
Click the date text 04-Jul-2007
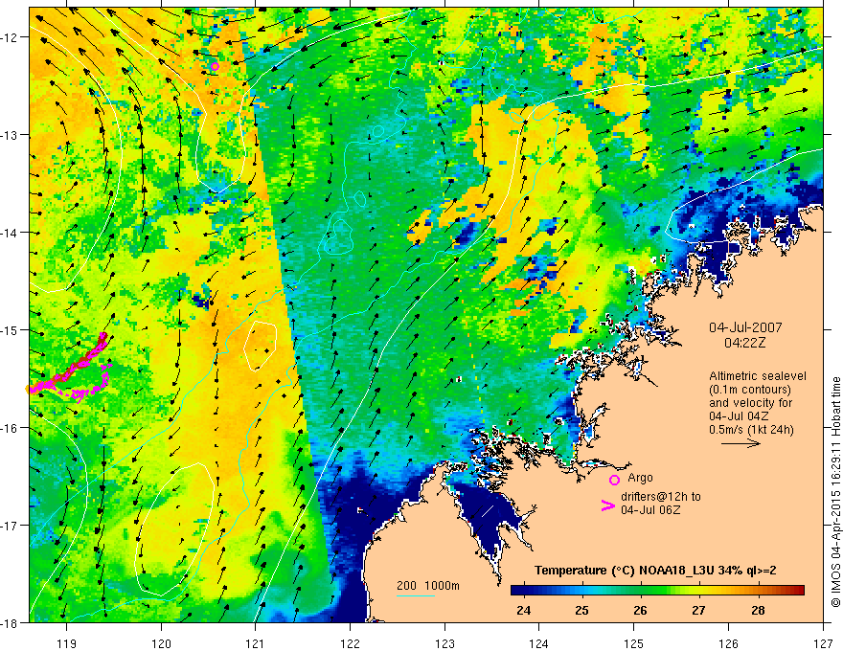coord(745,327)
